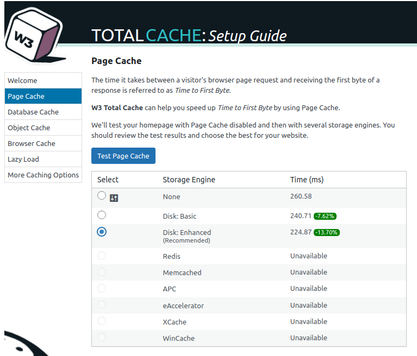This screenshot has height=356, width=417.
Task: Select the APC radio button
Action: [x=102, y=288]
